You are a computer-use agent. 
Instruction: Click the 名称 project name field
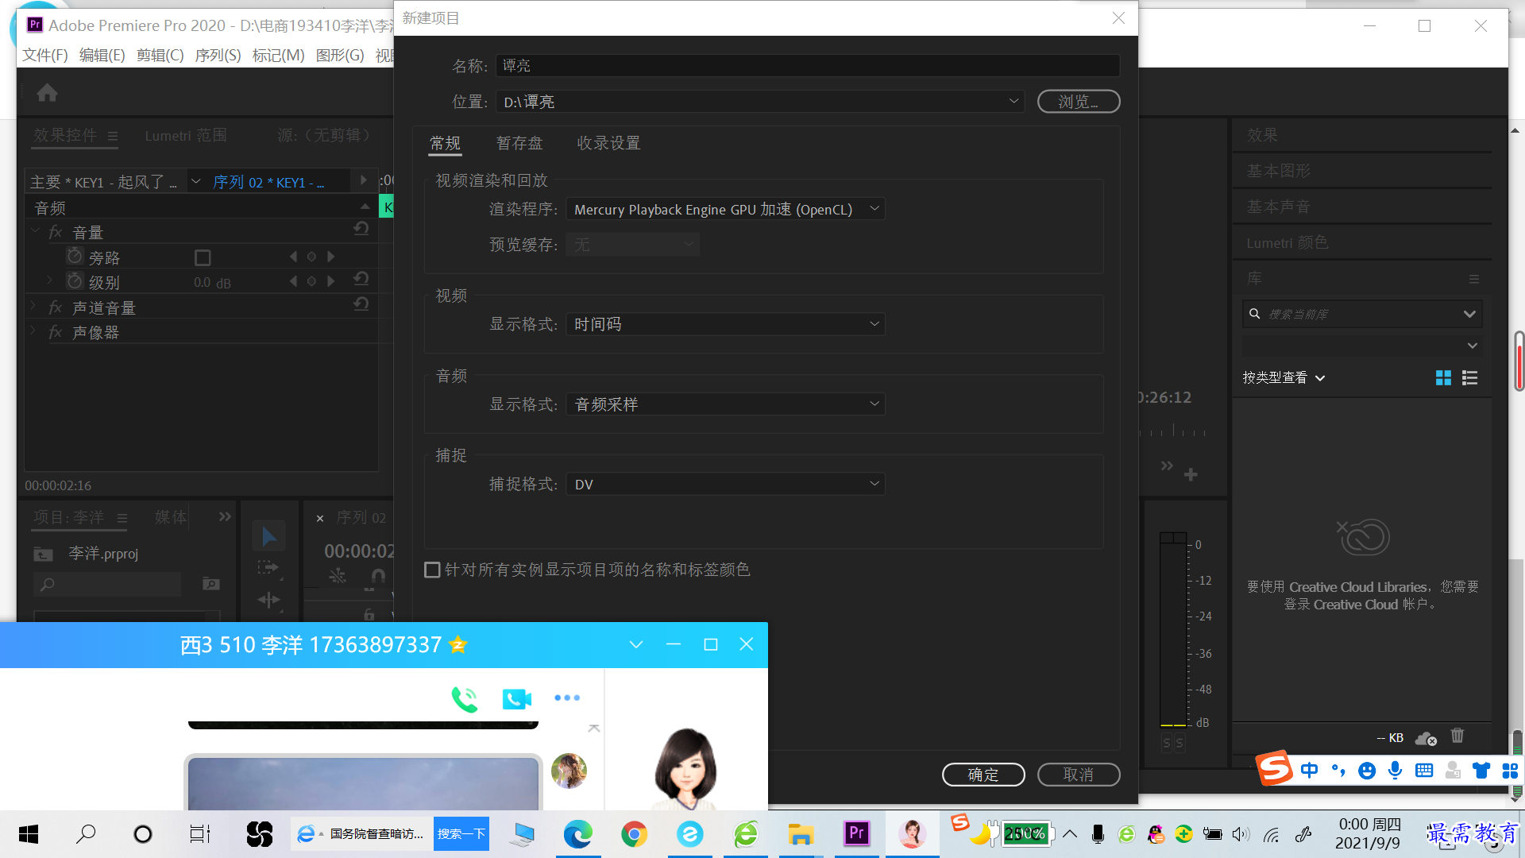(808, 65)
